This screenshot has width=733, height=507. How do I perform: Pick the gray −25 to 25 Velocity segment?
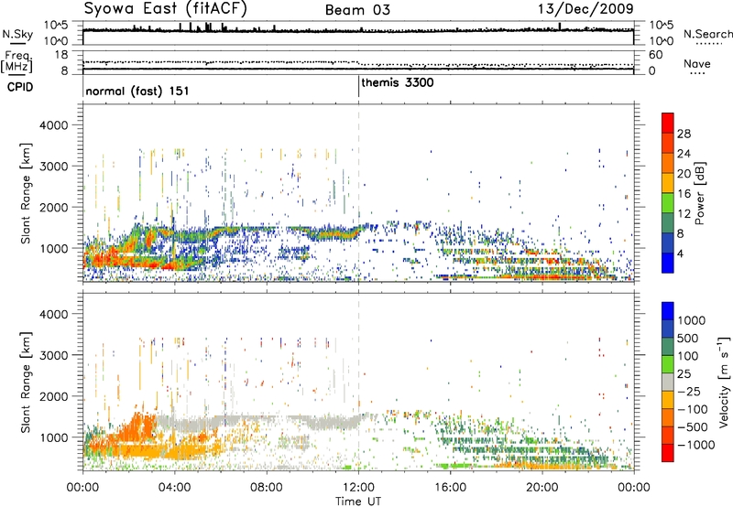668,382
